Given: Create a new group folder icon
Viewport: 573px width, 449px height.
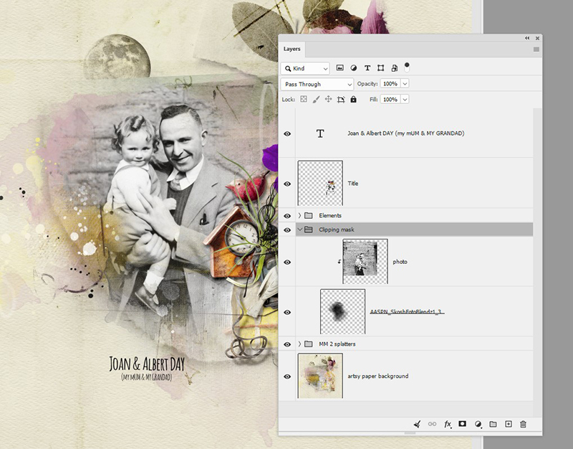Looking at the screenshot, I should coord(493,424).
